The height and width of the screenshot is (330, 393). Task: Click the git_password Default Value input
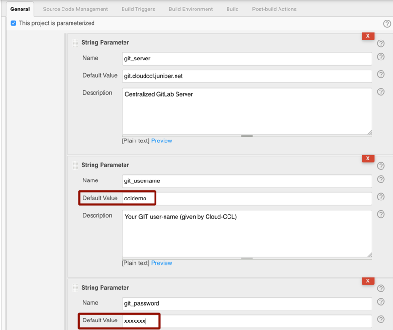point(247,321)
